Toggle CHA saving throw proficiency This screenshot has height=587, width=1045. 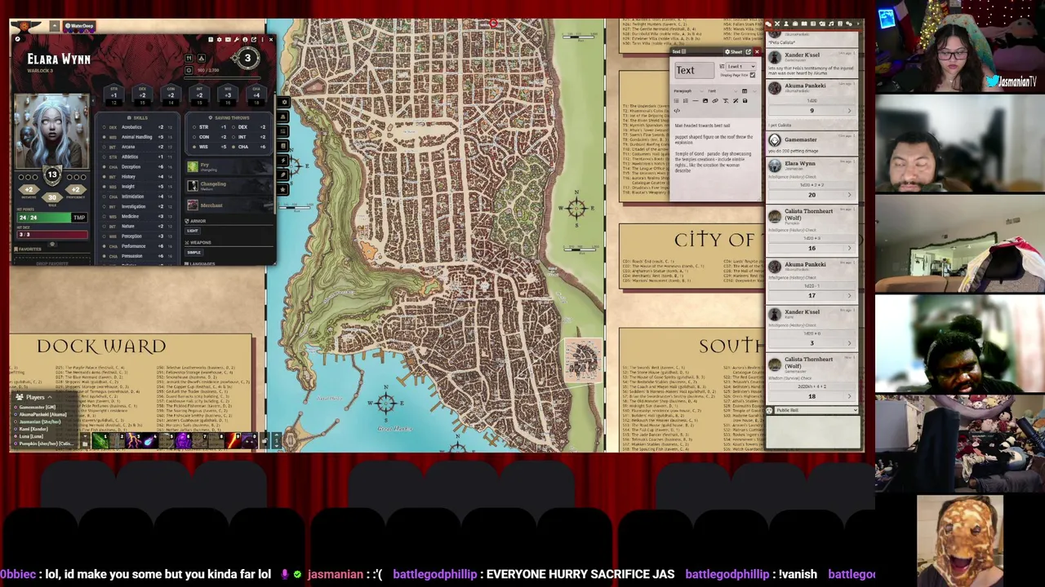(233, 147)
